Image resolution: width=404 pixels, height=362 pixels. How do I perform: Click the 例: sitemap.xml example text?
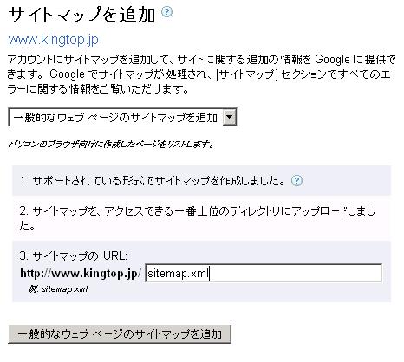tap(58, 289)
